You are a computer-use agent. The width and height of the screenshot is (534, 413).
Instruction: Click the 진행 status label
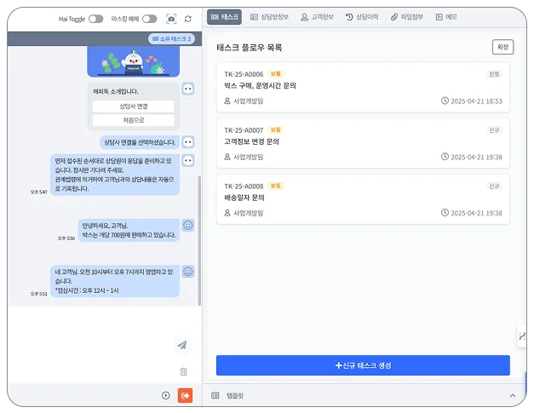[x=494, y=74]
